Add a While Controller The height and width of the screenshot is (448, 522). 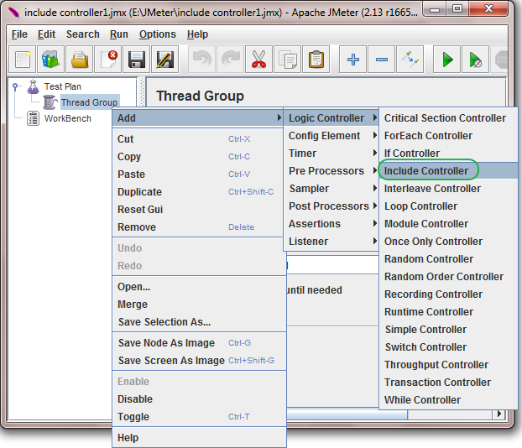(448, 399)
